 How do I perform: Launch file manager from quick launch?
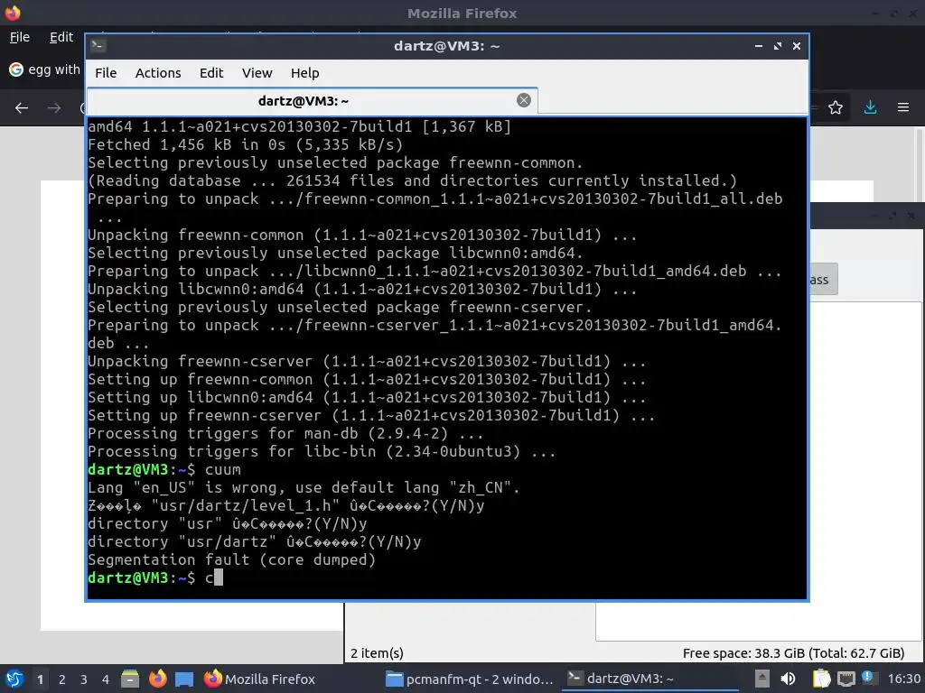[130, 679]
